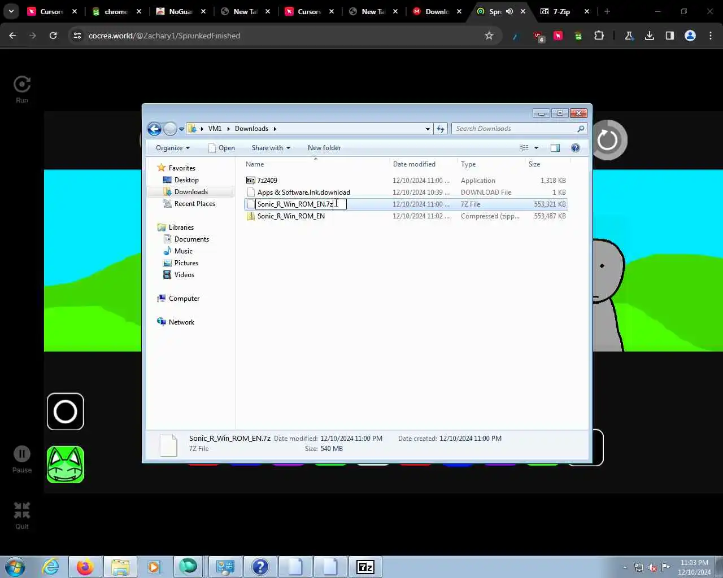Open Chrome extensions puzzle icon

[599, 36]
